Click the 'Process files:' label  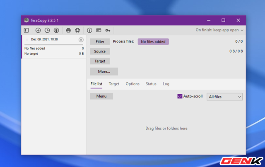click(x=123, y=41)
